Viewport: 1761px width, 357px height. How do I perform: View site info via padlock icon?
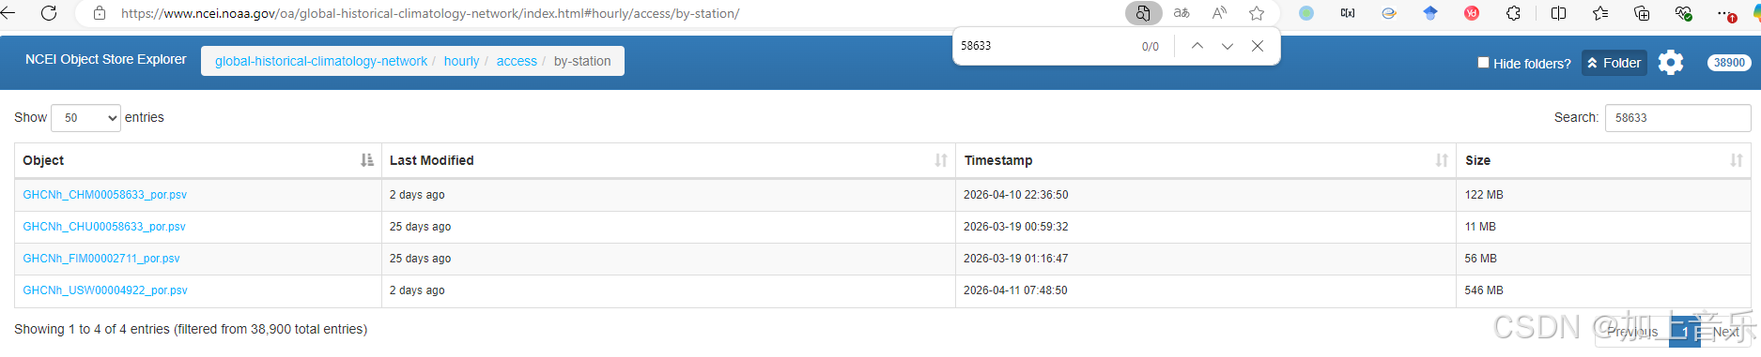(100, 13)
